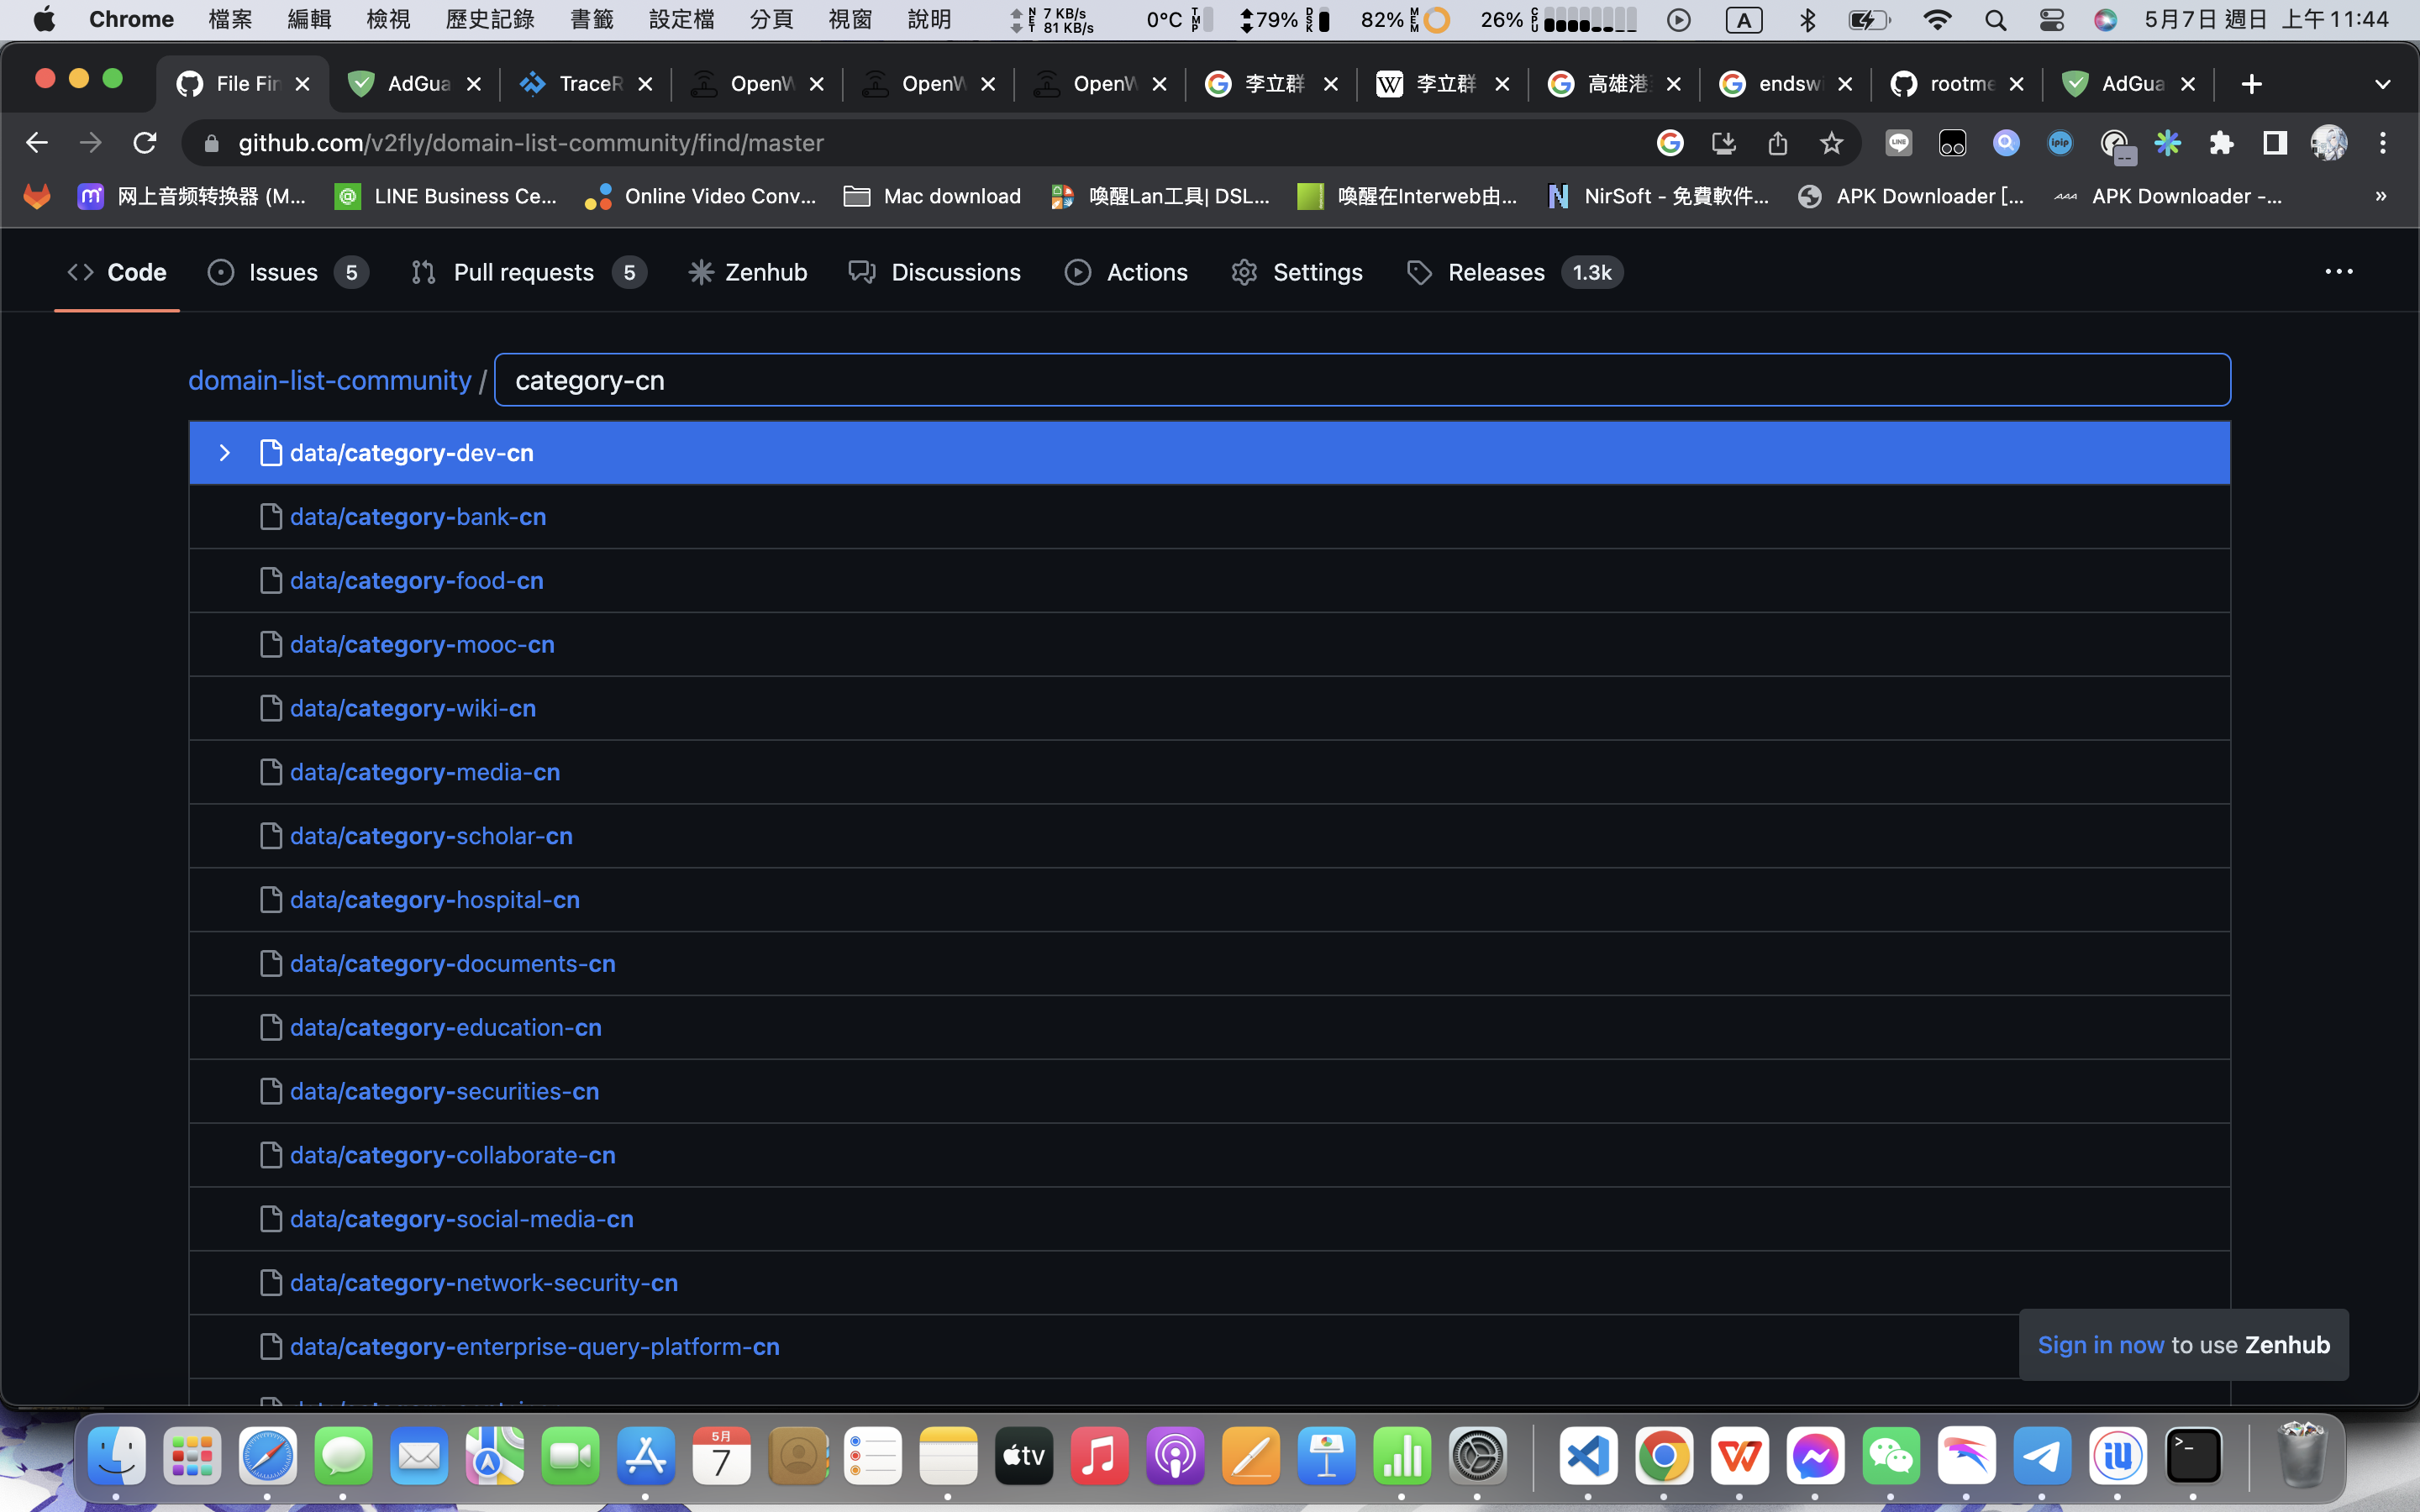Expand the selected category-dev-cn row chevron
Screen dimensions: 2420x1512
(224, 453)
